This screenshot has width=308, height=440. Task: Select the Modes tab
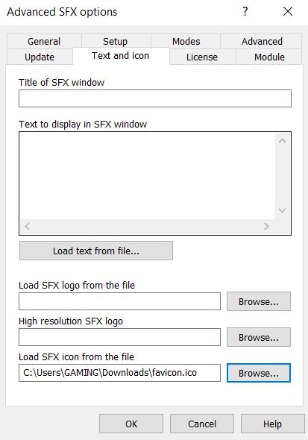point(186,41)
